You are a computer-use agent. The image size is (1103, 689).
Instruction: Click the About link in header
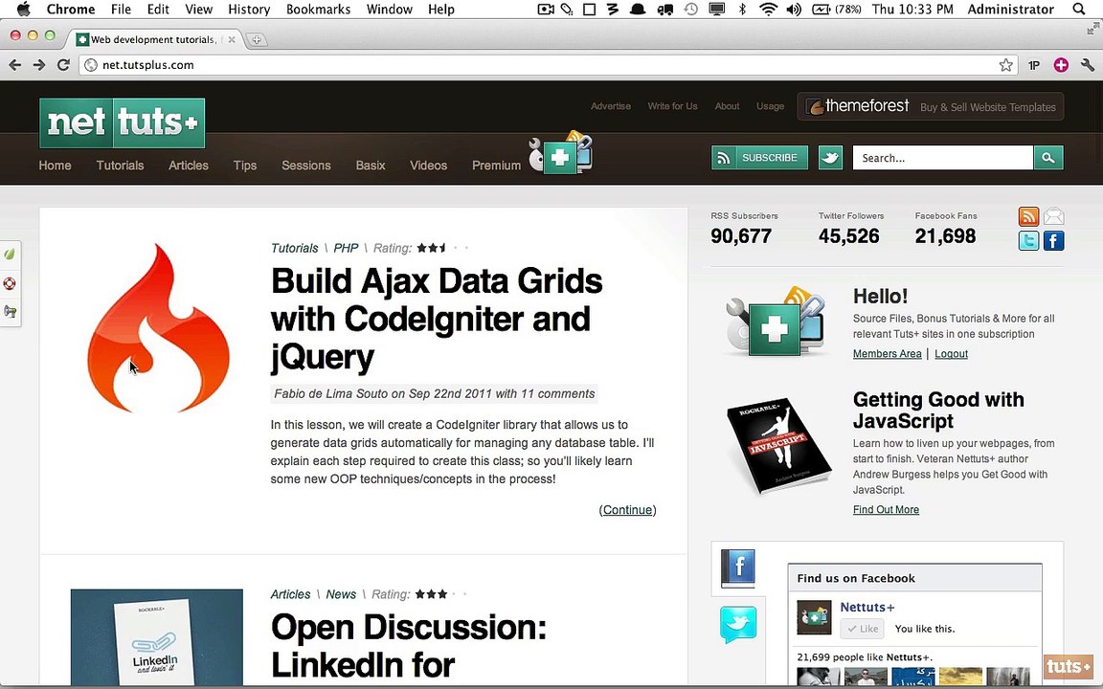pos(727,106)
